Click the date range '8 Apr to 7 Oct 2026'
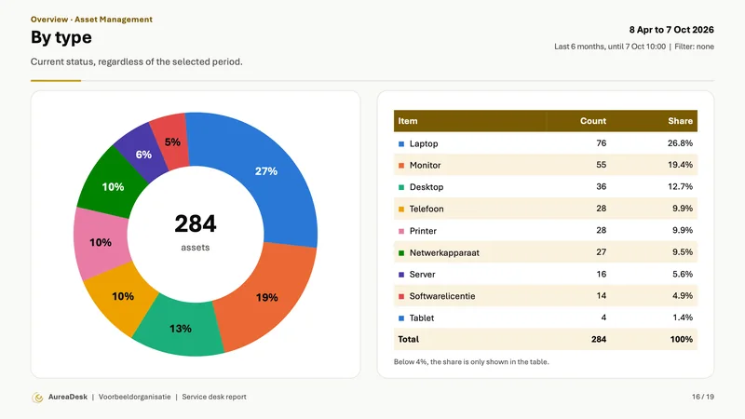 pyautogui.click(x=671, y=30)
